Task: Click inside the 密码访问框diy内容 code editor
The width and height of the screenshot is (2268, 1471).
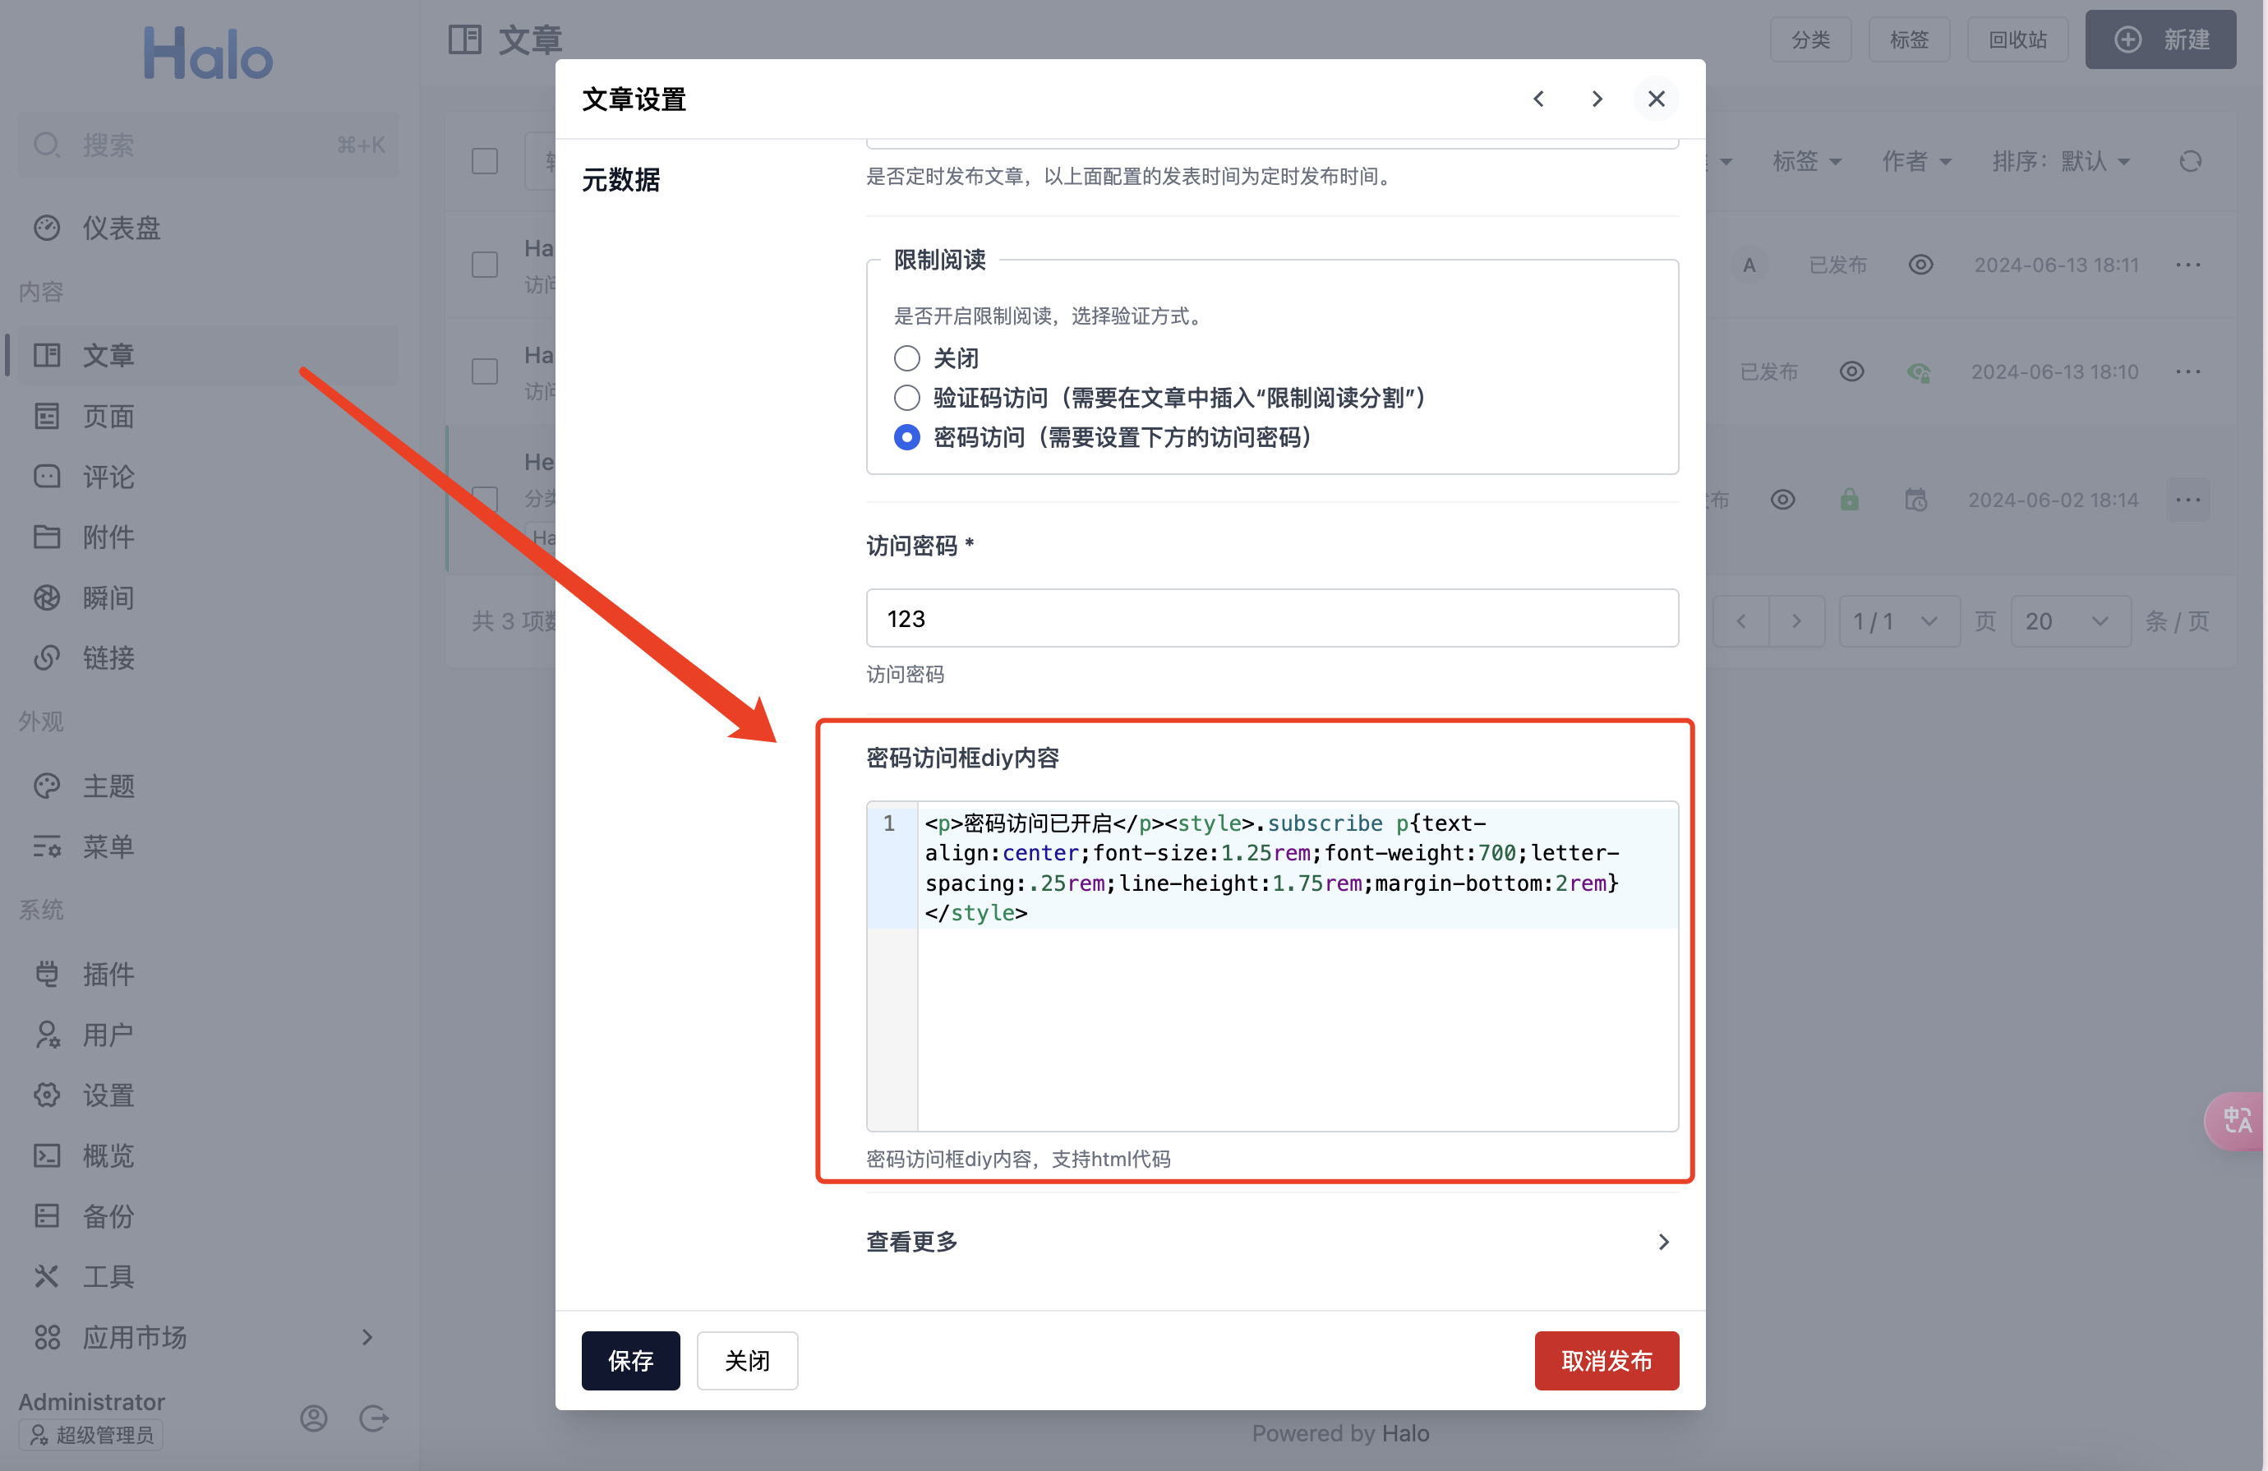Action: 1272,965
